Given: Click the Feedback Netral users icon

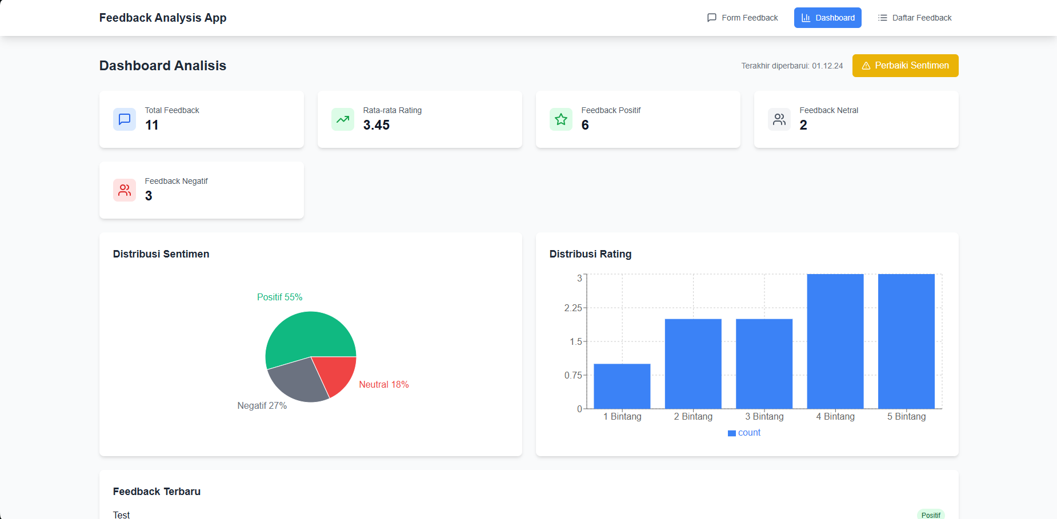Looking at the screenshot, I should 779,119.
